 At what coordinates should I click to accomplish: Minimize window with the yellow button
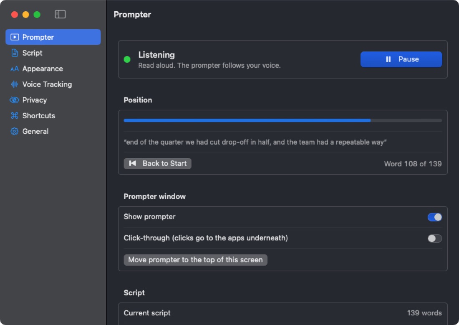26,14
